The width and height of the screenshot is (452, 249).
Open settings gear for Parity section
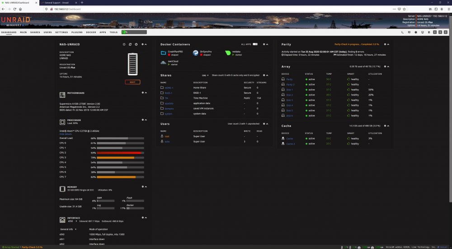pos(385,44)
